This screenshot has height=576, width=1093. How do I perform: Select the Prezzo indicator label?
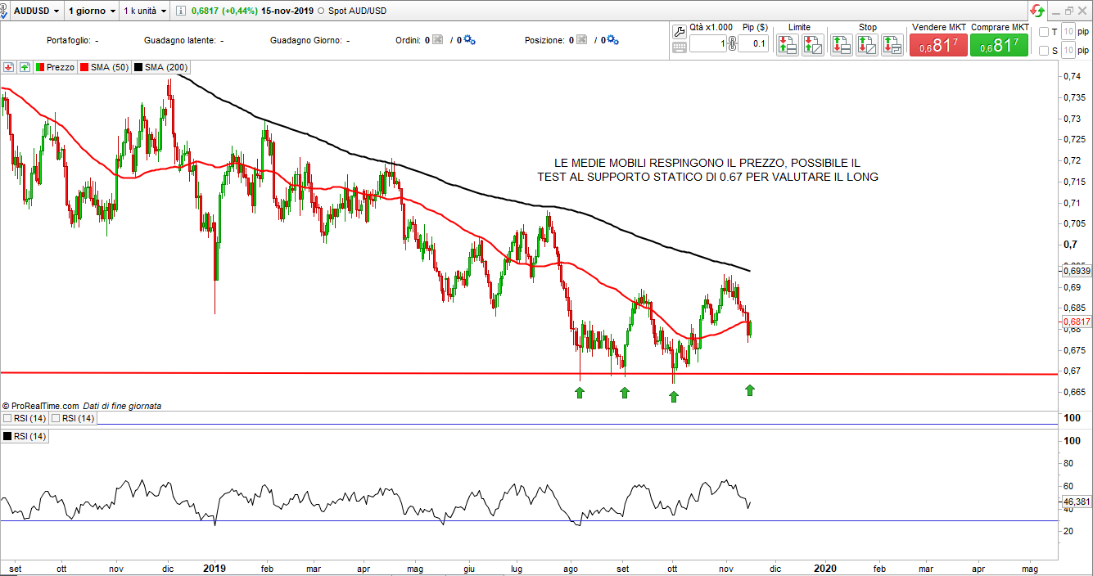coord(60,67)
